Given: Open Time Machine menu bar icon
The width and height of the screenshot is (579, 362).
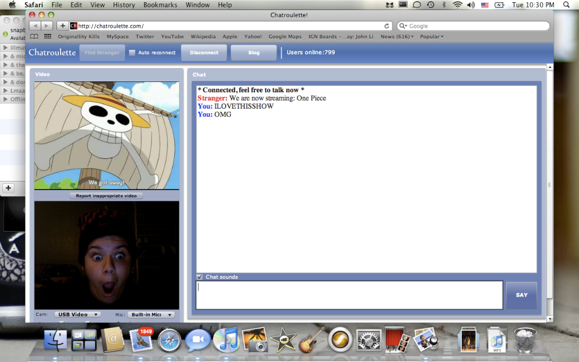Looking at the screenshot, I should [x=430, y=5].
